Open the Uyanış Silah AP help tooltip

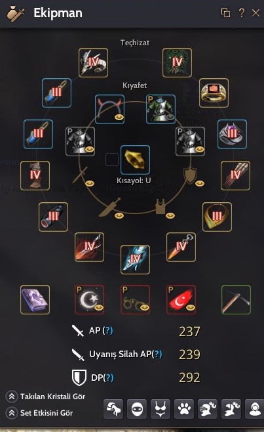point(157,354)
